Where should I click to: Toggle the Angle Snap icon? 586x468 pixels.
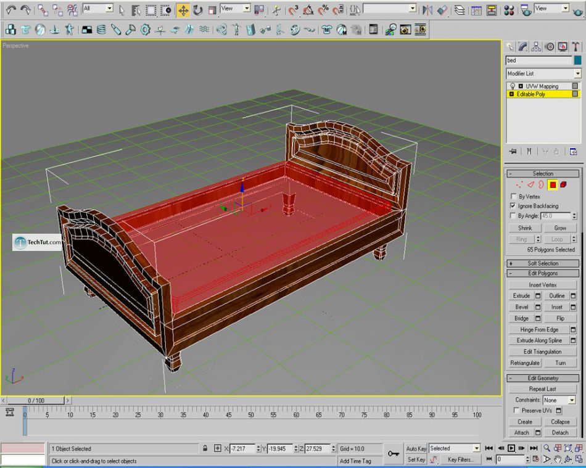[308, 10]
